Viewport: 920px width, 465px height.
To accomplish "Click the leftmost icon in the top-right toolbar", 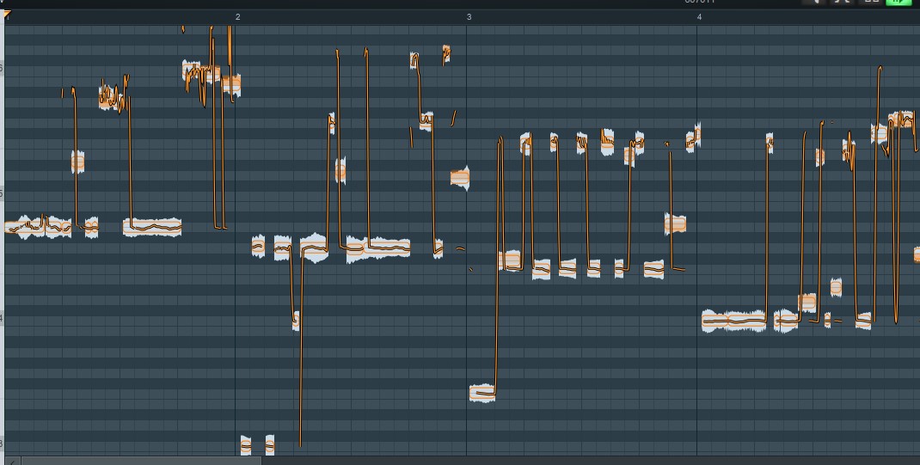I will (x=813, y=2).
